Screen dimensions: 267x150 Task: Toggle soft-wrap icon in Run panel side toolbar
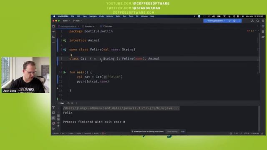tap(58, 116)
